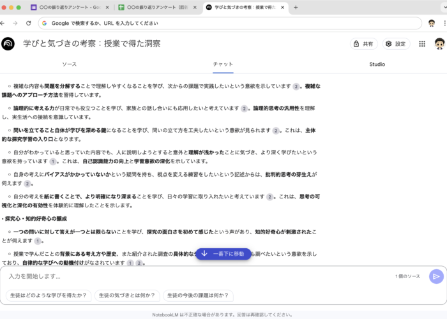The height and width of the screenshot is (319, 447).
Task: Click citation 2 after 問題を分解する sentence
Action: tap(296, 86)
